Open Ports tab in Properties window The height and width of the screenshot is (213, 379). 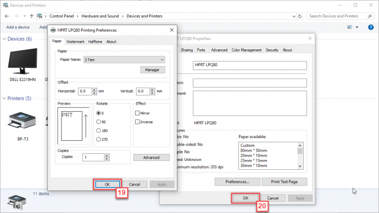[x=201, y=50]
